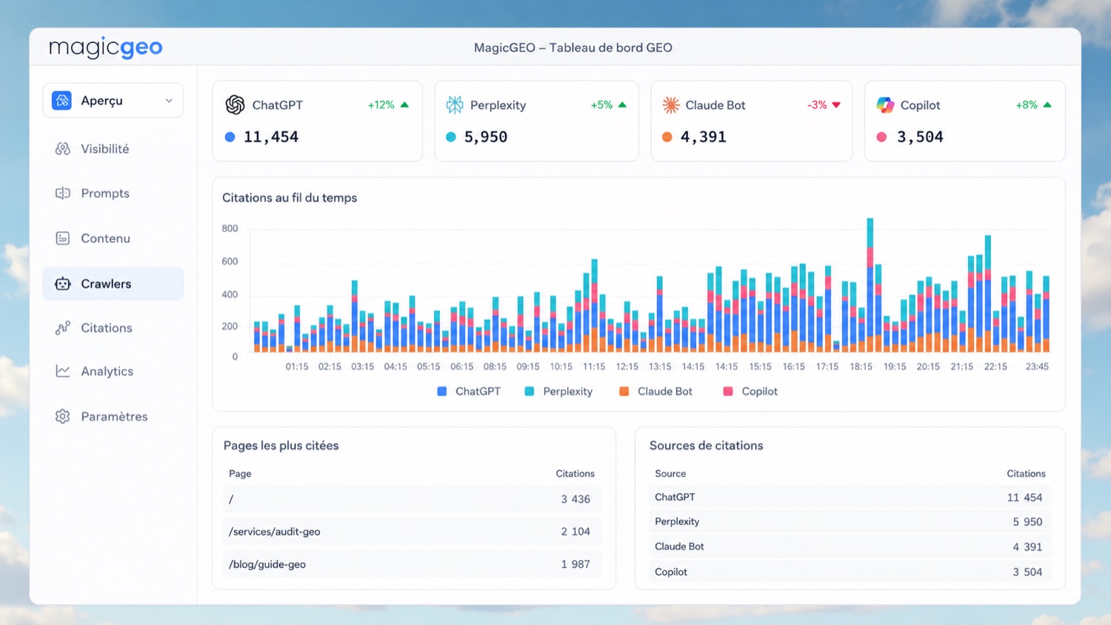The image size is (1111, 625).
Task: Click the Crawlers robot icon
Action: click(63, 284)
